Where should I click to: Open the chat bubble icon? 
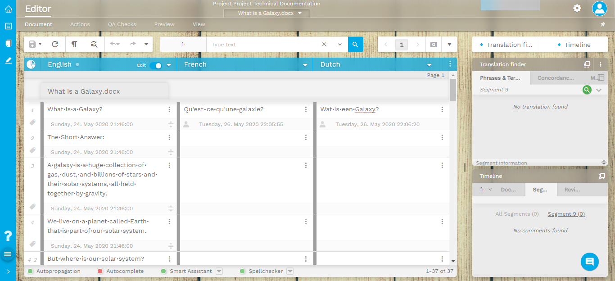(589, 262)
